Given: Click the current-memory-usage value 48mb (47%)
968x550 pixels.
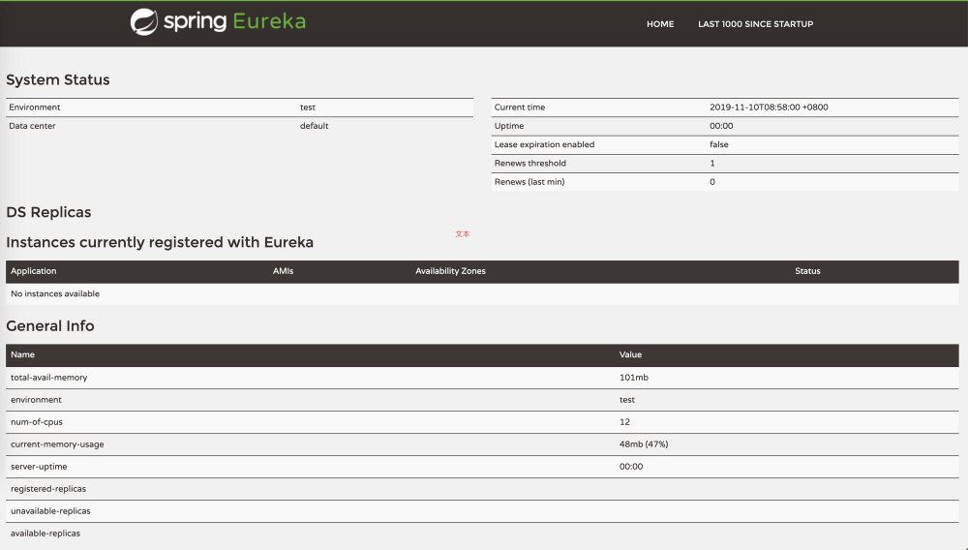Looking at the screenshot, I should click(x=644, y=444).
